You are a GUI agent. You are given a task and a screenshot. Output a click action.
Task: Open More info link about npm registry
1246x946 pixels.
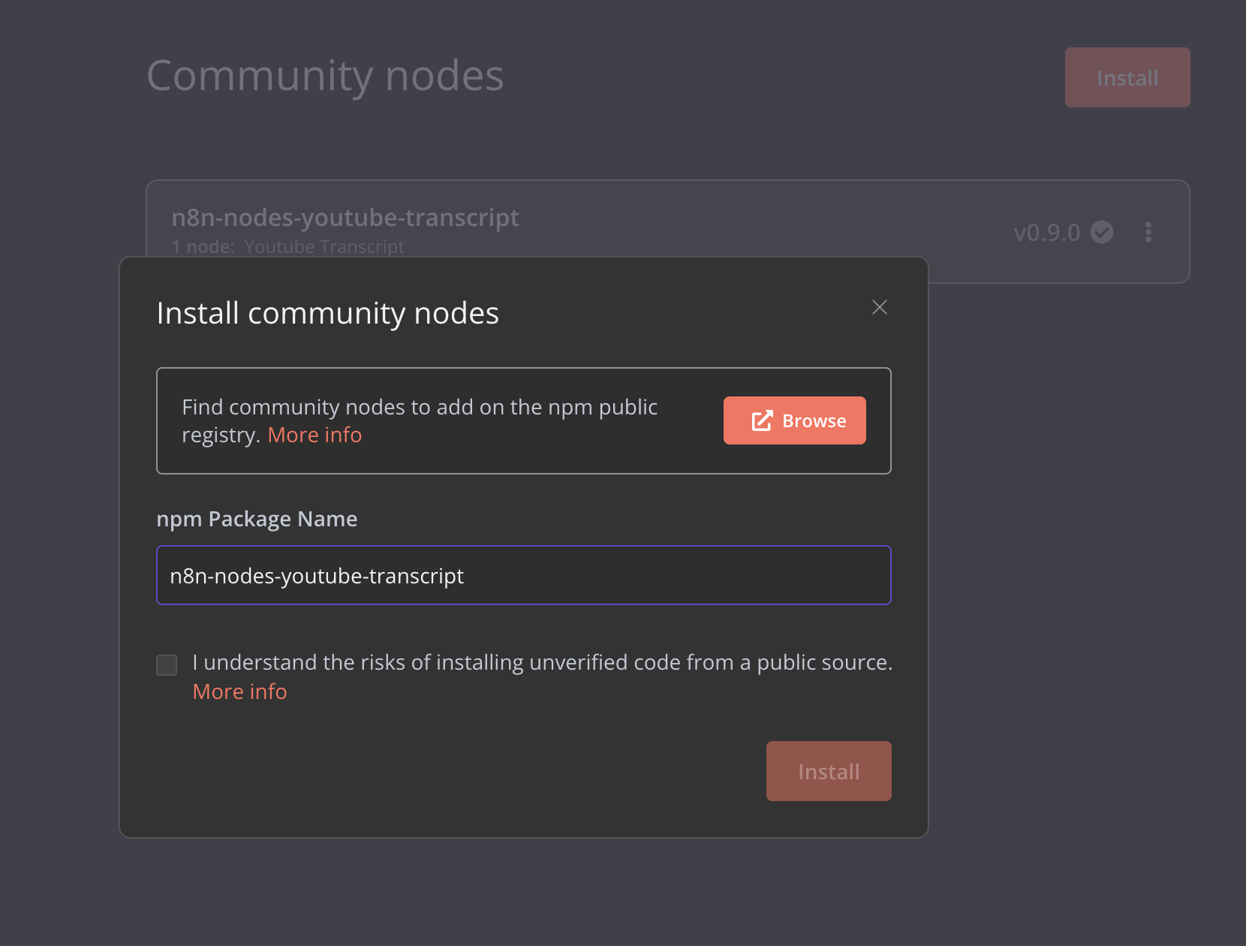[x=315, y=435]
